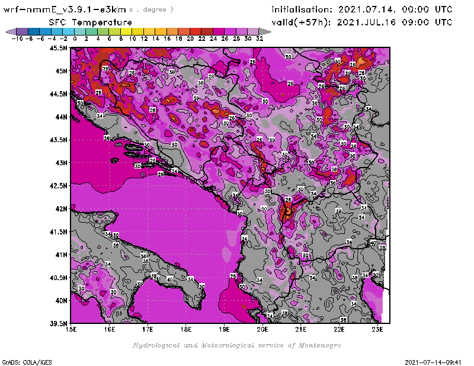Click the valid time 'valid(+57h): 2021.JUL.16 09:00 UTC'
474x366 pixels.
(x=362, y=23)
